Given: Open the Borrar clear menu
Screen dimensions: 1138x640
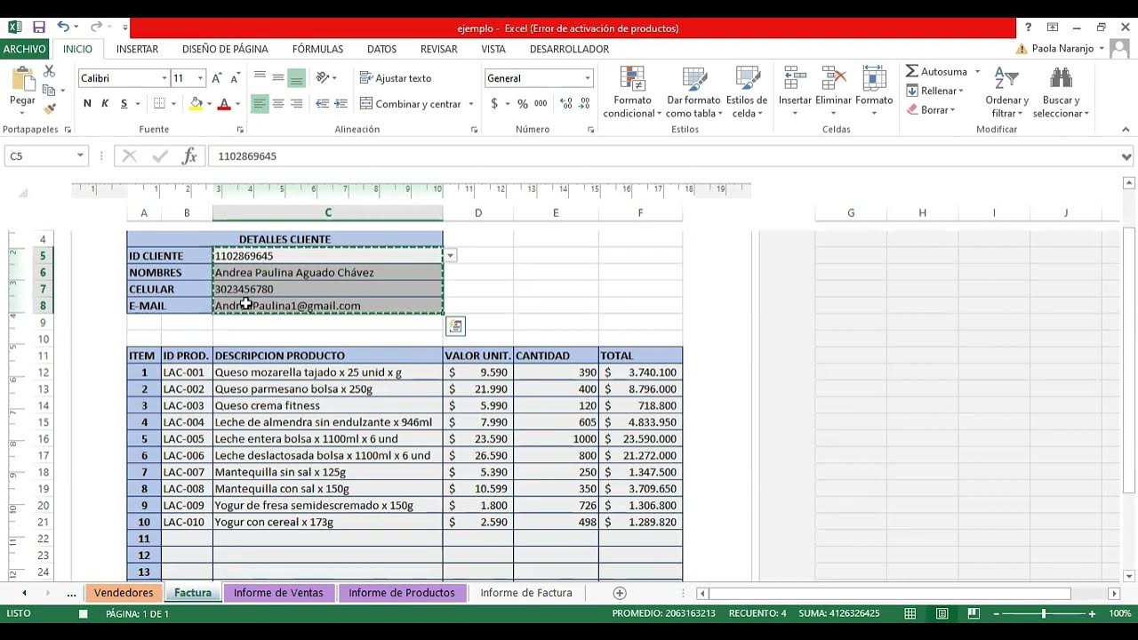Looking at the screenshot, I should pos(931,110).
